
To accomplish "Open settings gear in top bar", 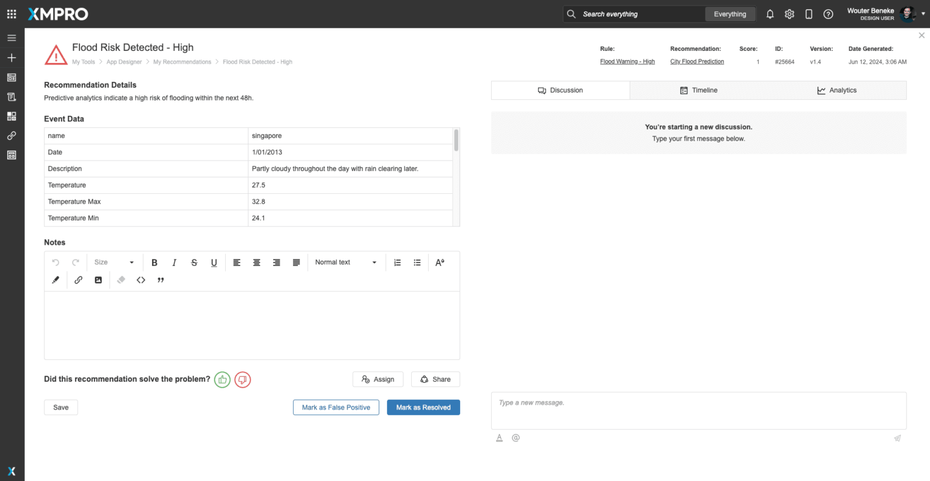I will pyautogui.click(x=790, y=14).
